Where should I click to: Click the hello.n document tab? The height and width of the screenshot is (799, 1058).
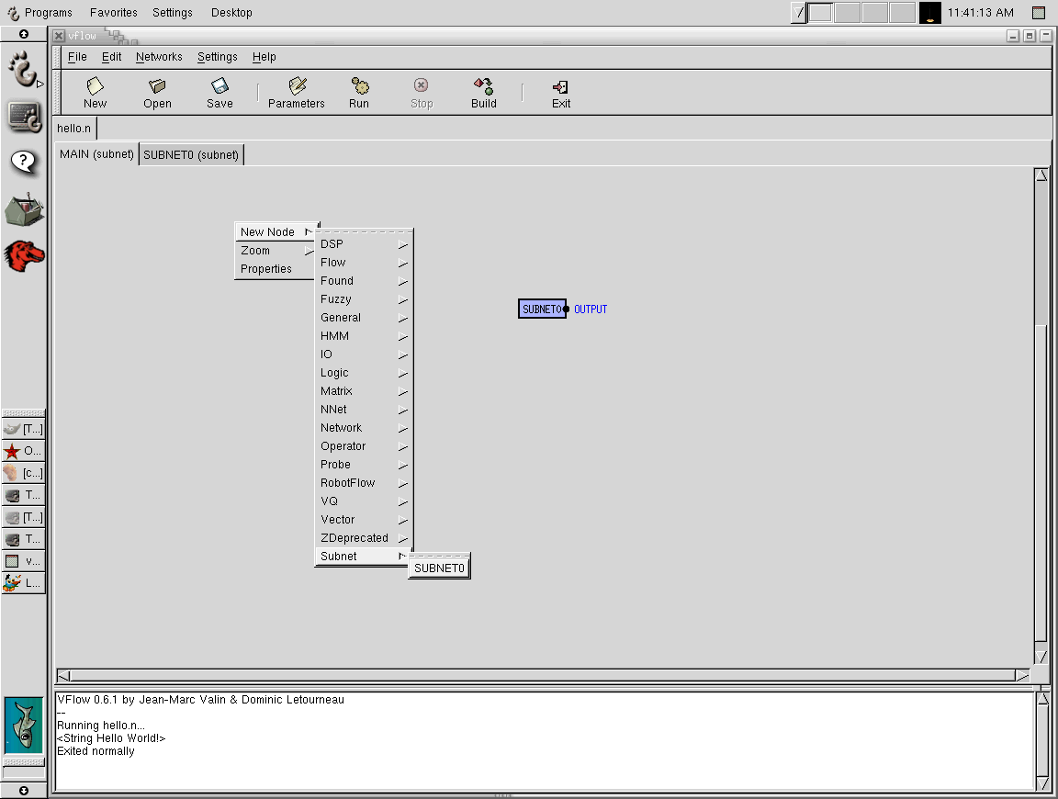coord(74,129)
